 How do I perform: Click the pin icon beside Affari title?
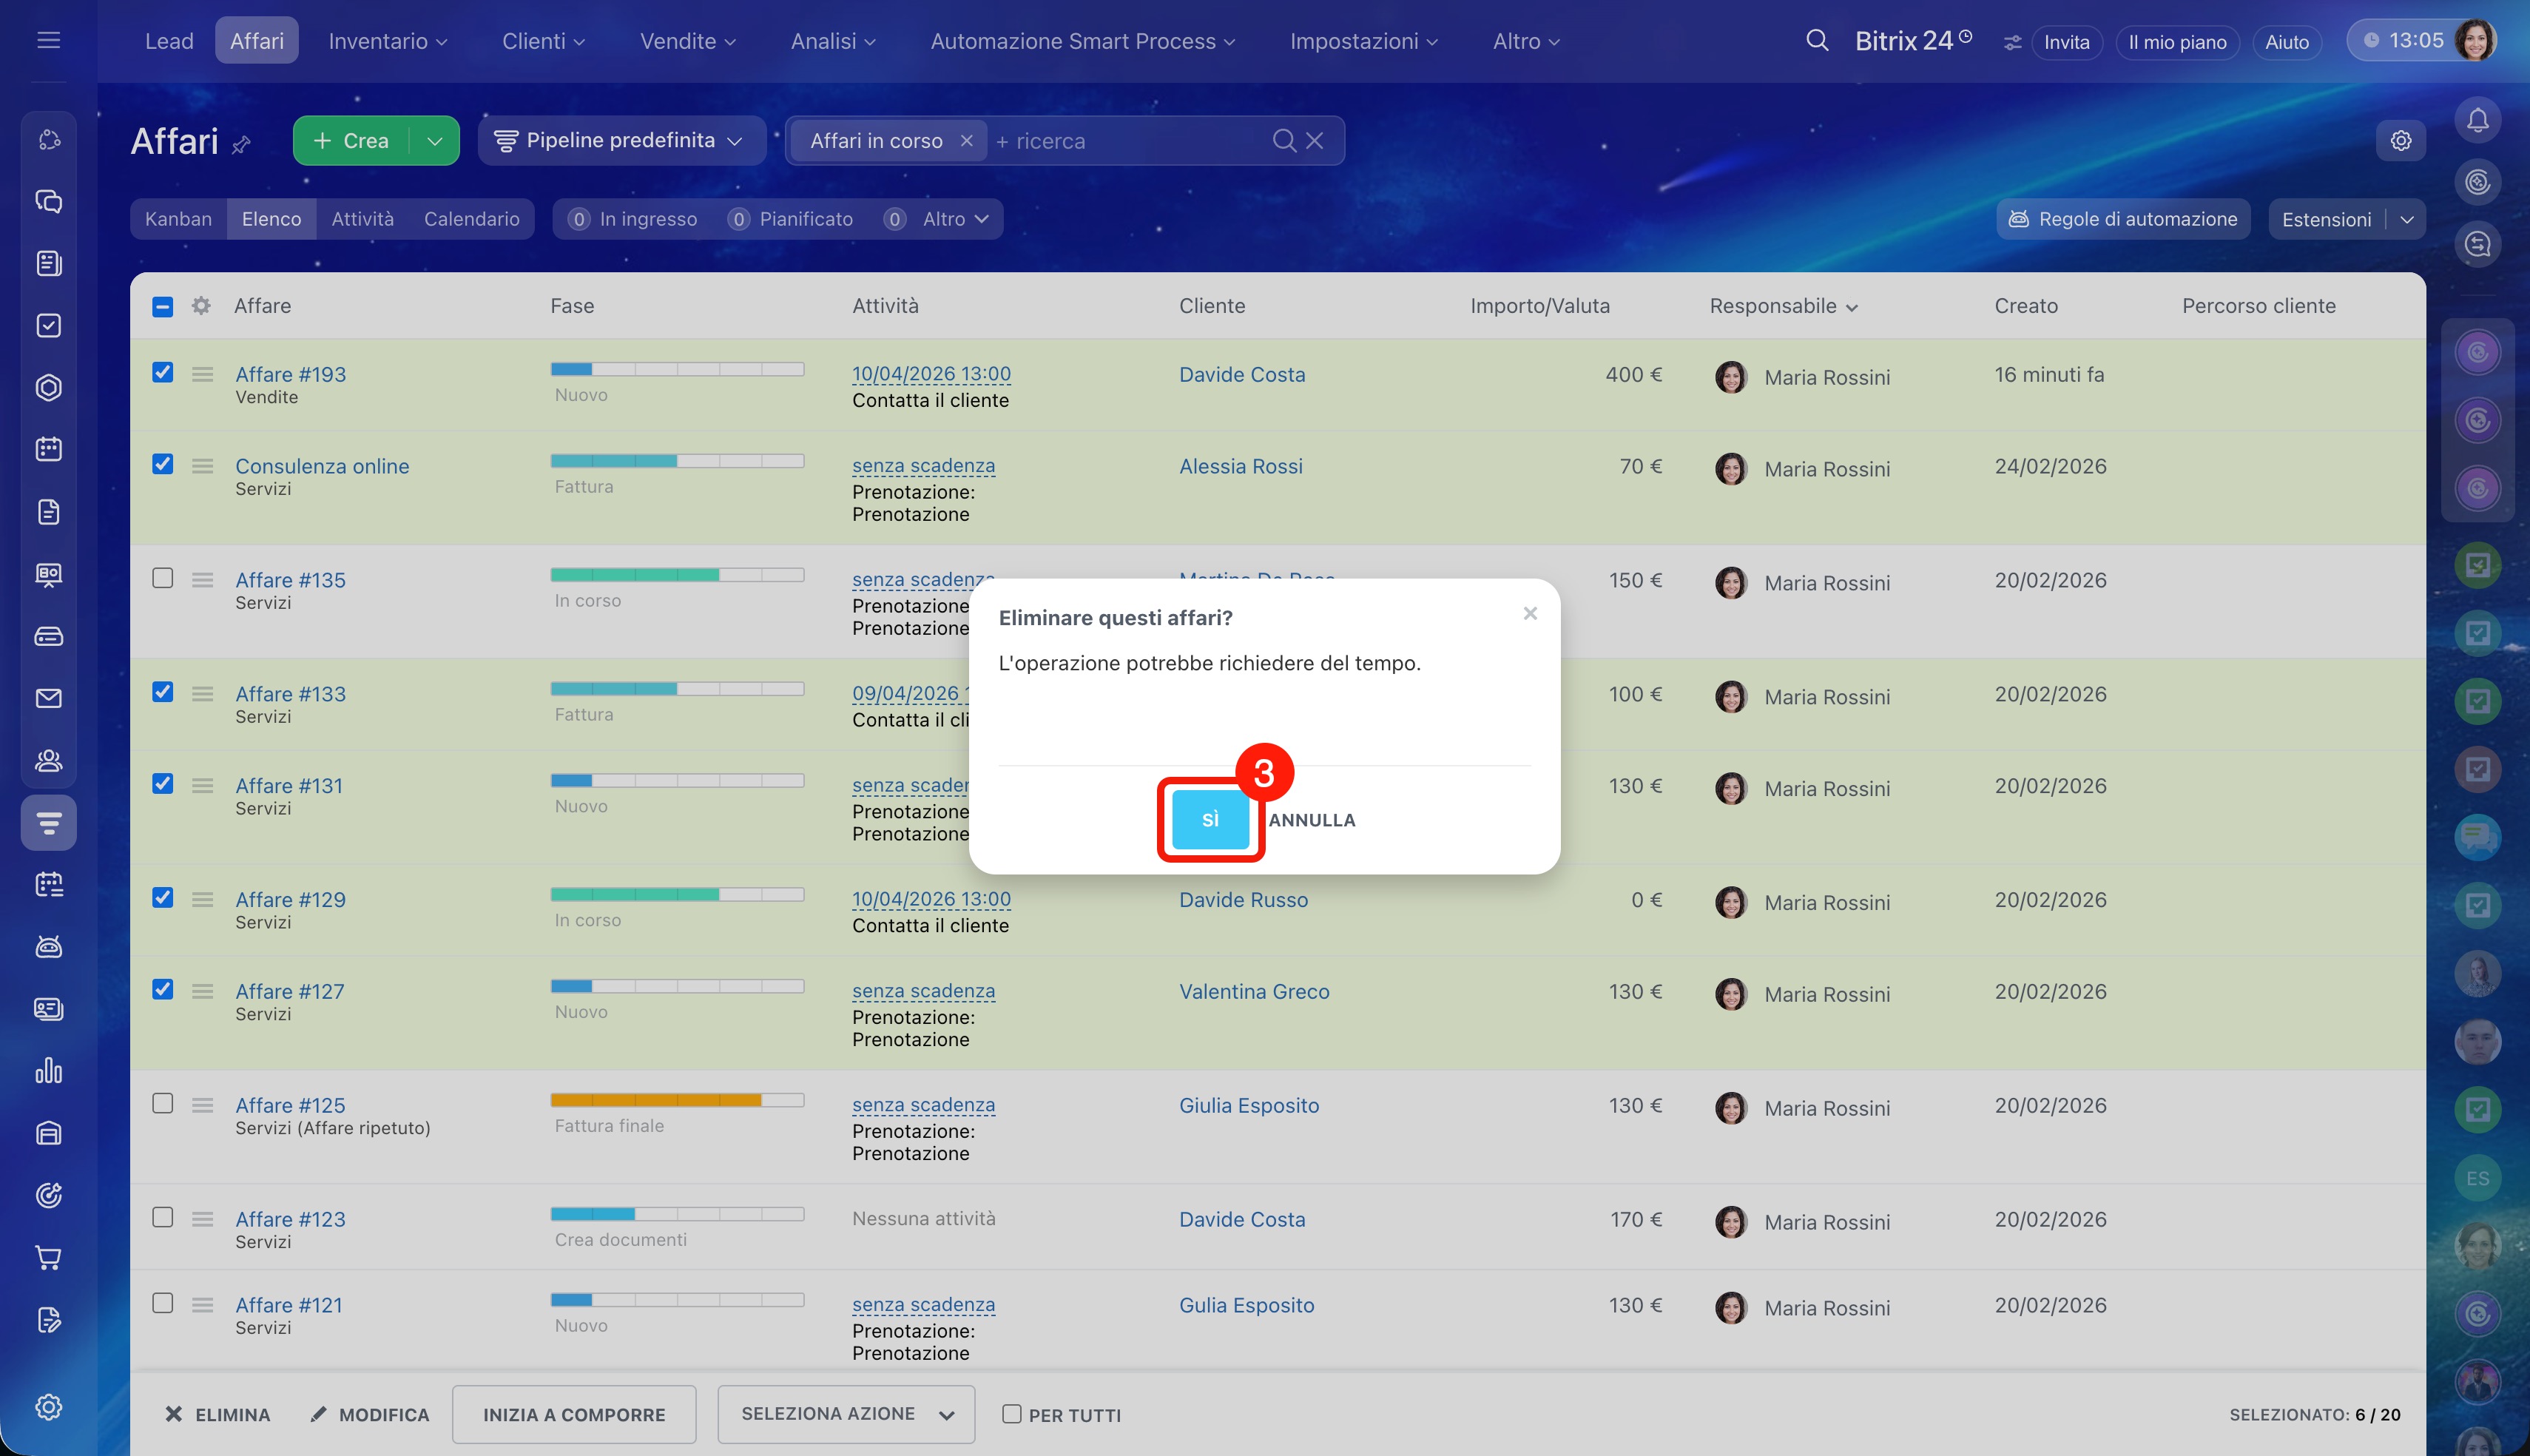click(241, 145)
